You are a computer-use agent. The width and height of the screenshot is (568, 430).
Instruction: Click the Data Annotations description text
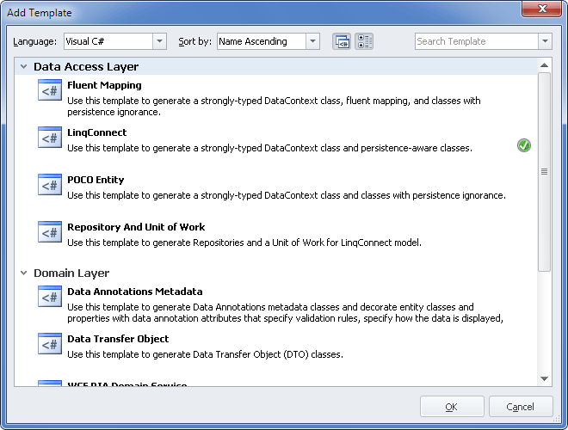(x=286, y=313)
